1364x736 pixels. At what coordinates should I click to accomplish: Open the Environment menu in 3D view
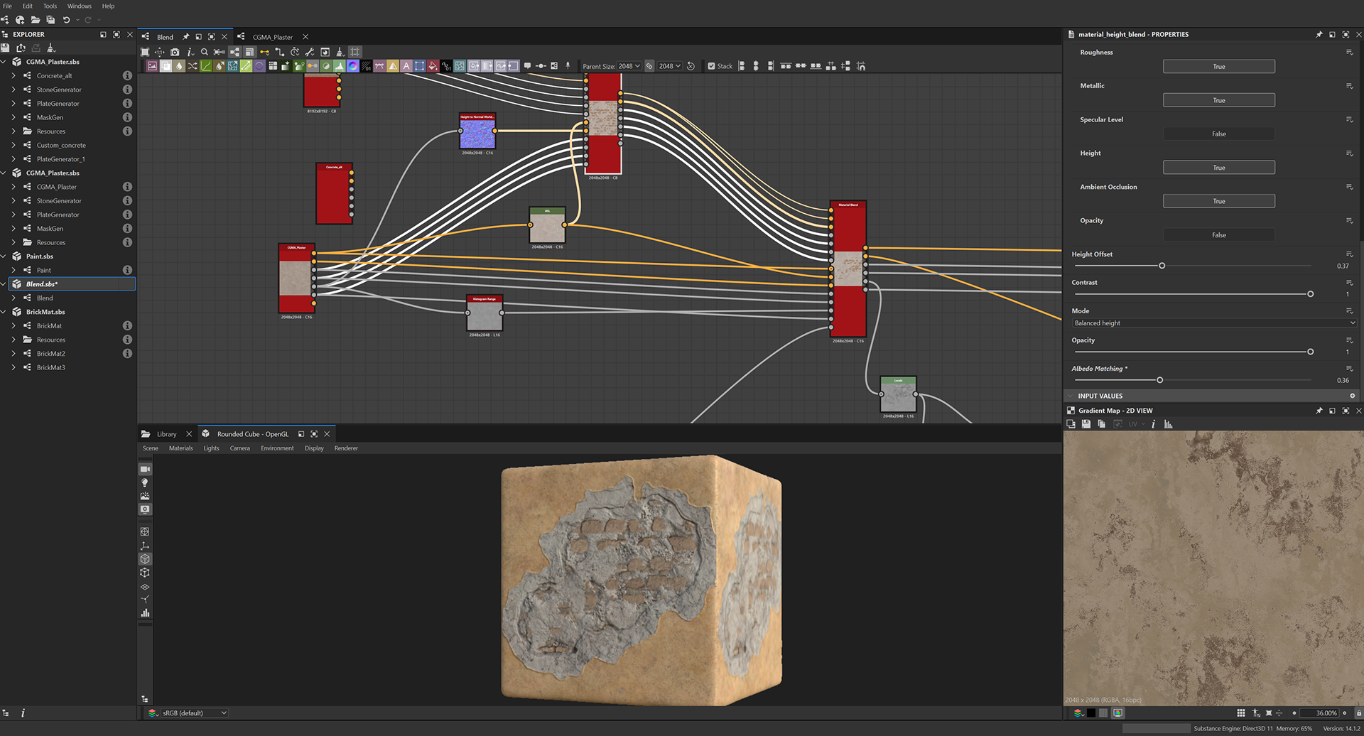coord(277,448)
